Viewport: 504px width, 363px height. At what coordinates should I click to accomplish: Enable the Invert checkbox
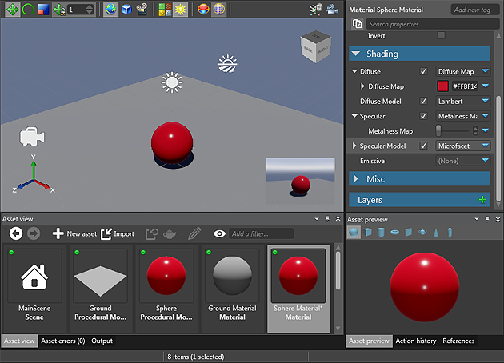coord(441,36)
